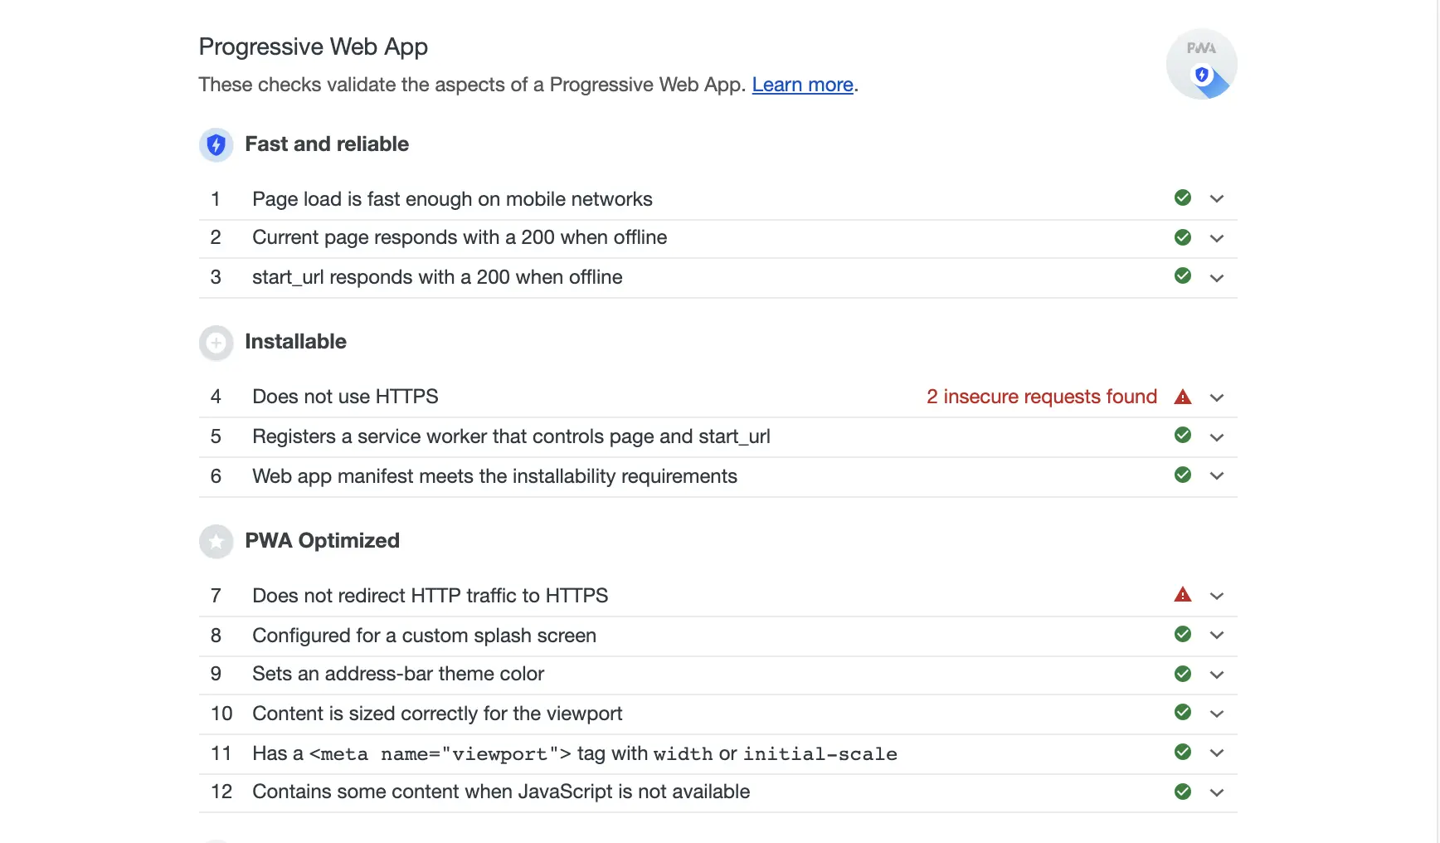Click red warning triangle on HTTPS audit

[x=1183, y=397]
